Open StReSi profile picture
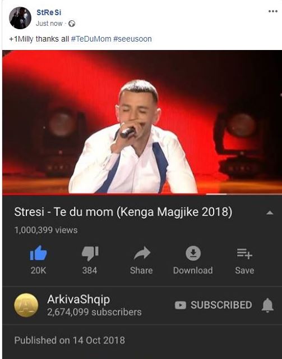Viewport: 282px width, 359px height. (x=20, y=18)
